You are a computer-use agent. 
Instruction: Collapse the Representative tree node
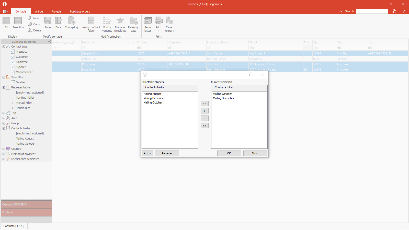point(4,87)
